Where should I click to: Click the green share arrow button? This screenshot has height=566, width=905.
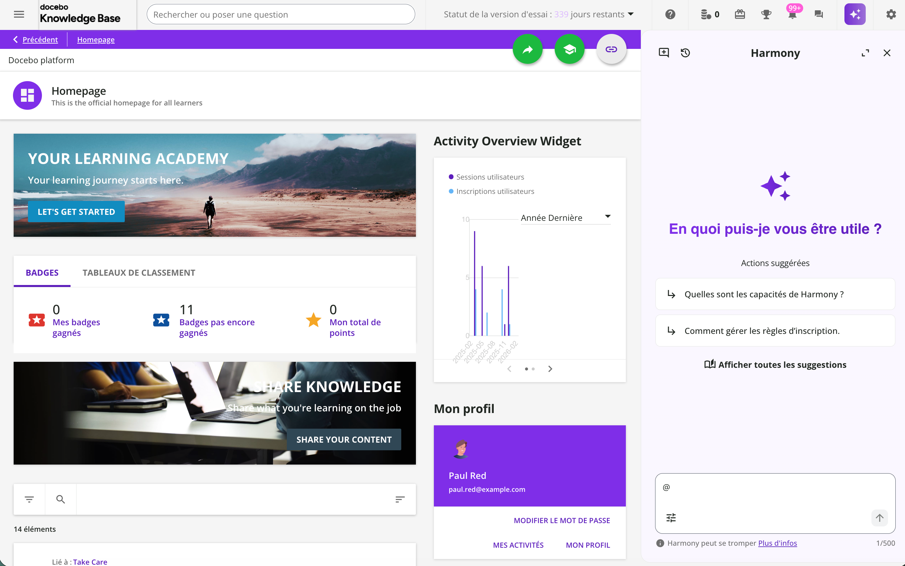(527, 49)
